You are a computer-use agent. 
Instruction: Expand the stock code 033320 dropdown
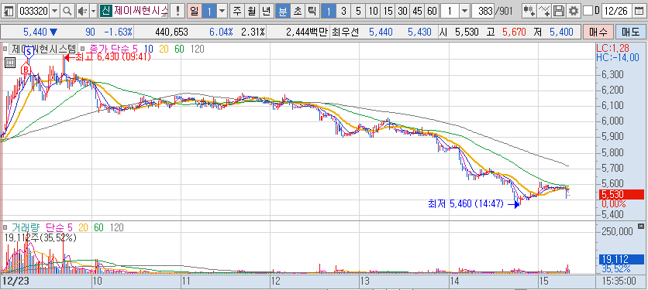(54, 11)
